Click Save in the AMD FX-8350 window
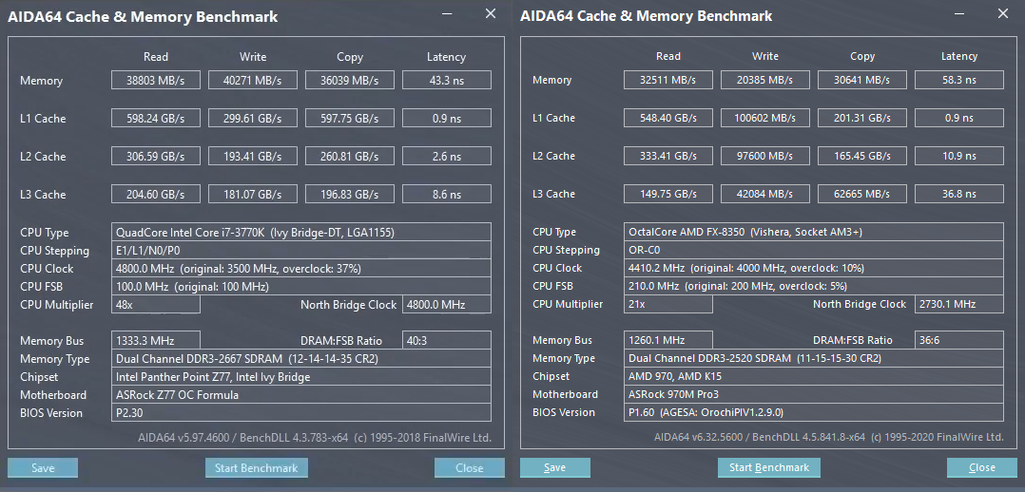Image resolution: width=1025 pixels, height=492 pixels. coord(555,467)
